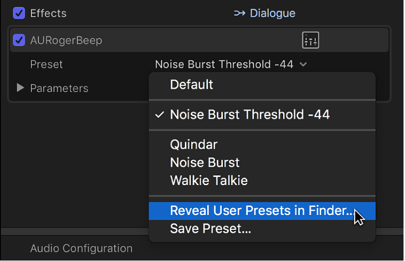405x261 pixels.
Task: Select the plain Noise Burst preset
Action: point(205,163)
